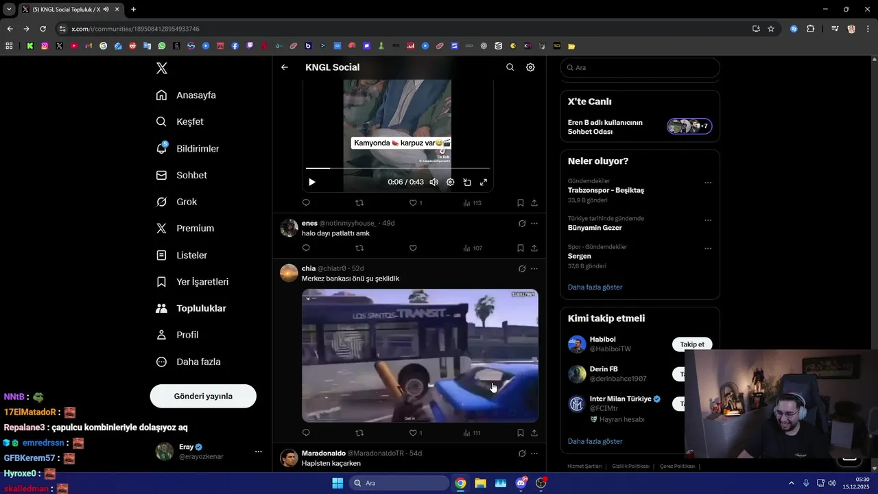Viewport: 878px width, 494px height.
Task: Open Los Santos Transit bus image
Action: pos(420,355)
